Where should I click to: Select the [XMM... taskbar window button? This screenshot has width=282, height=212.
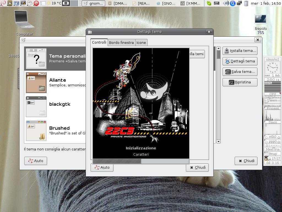coord(191,3)
